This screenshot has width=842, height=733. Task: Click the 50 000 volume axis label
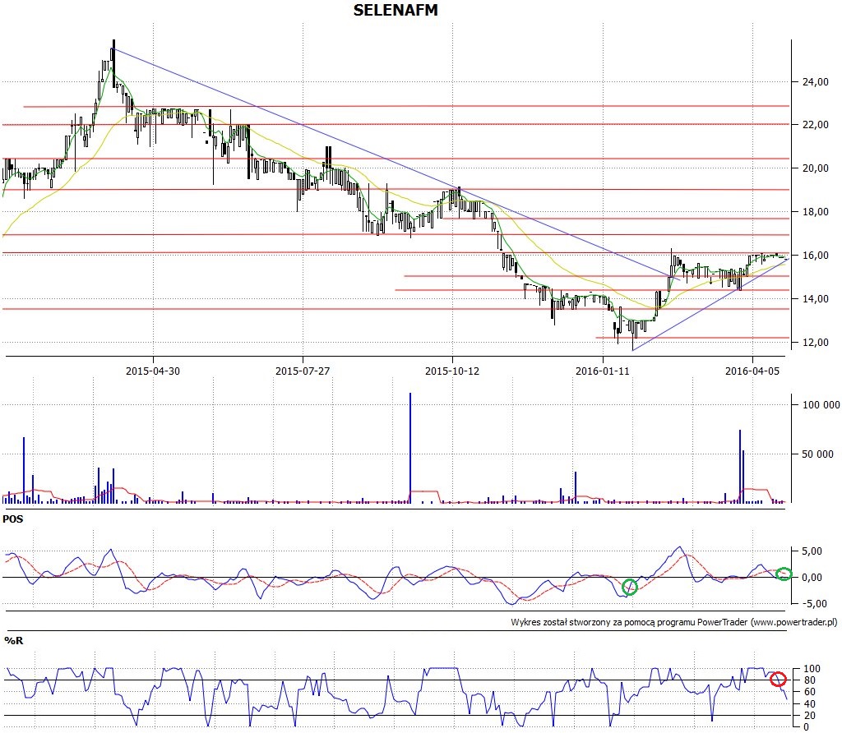[x=817, y=454]
